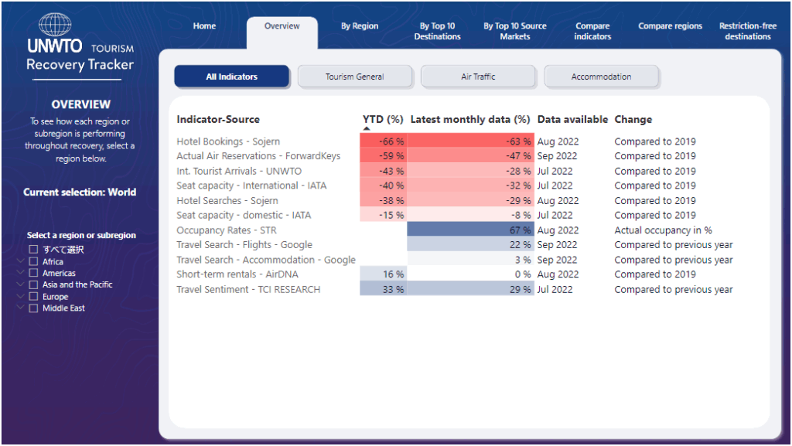Check the Americas region checkbox
Viewport: 792px width, 446px height.
coord(33,273)
